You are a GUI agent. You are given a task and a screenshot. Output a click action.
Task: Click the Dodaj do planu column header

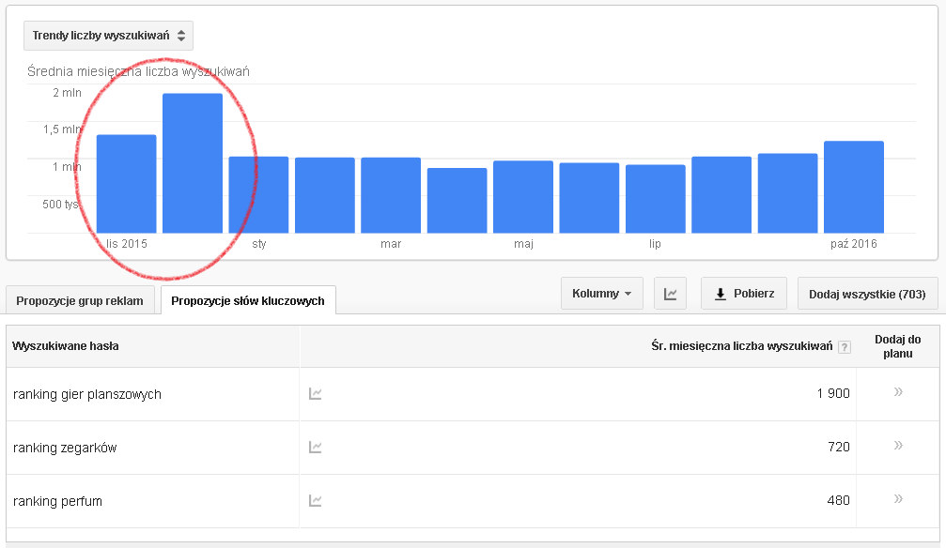point(898,346)
